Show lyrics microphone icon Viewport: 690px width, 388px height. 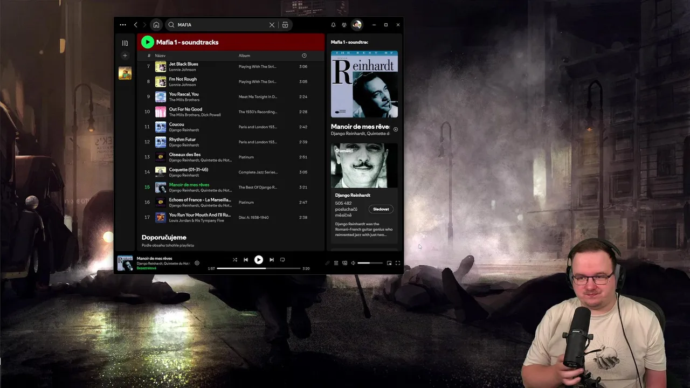(327, 263)
